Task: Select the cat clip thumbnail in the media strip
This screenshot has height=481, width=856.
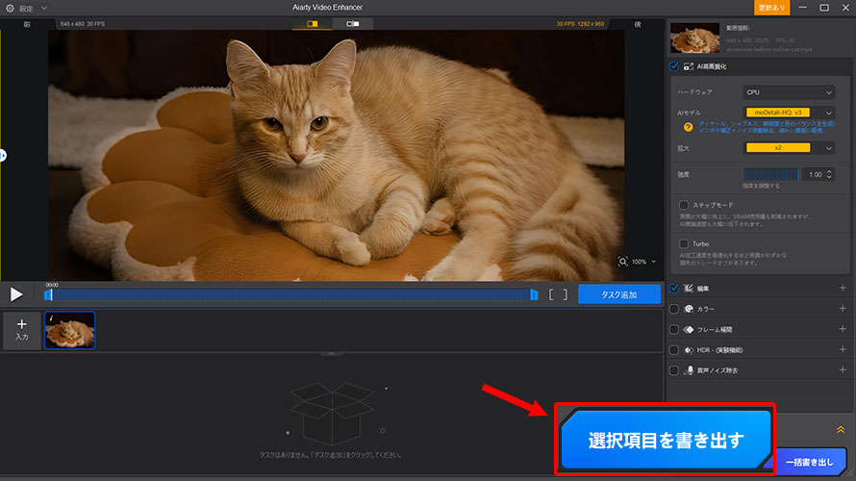Action: [70, 330]
